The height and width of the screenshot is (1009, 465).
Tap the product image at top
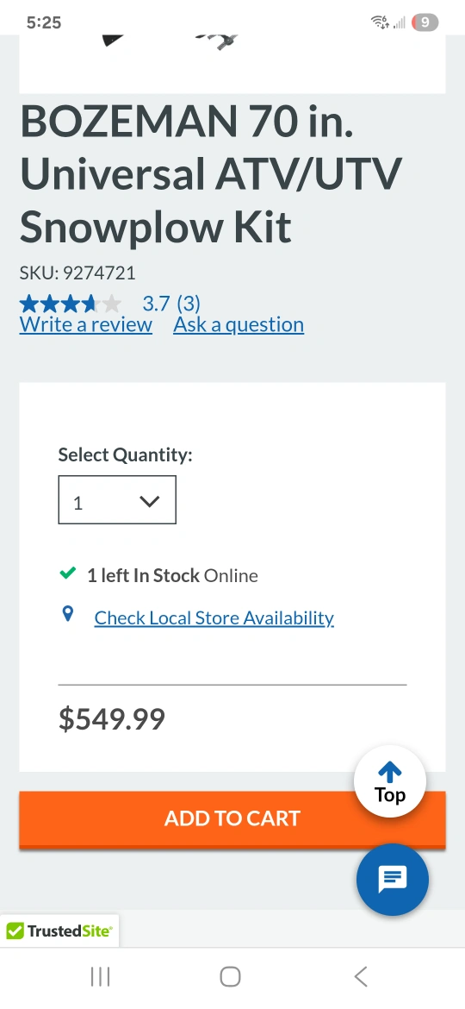(232, 64)
